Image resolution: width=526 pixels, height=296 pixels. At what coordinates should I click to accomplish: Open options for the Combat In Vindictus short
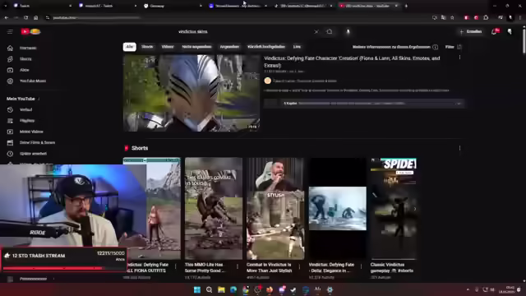299,266
